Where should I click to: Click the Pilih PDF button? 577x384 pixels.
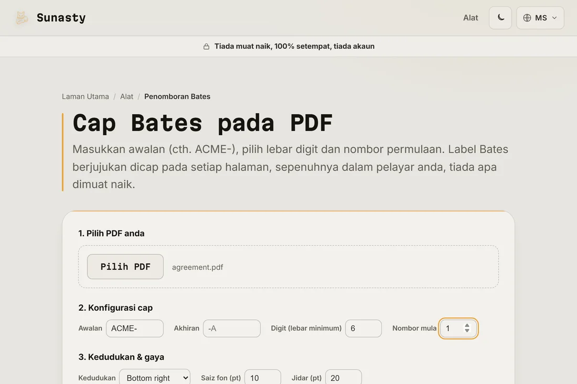(125, 267)
